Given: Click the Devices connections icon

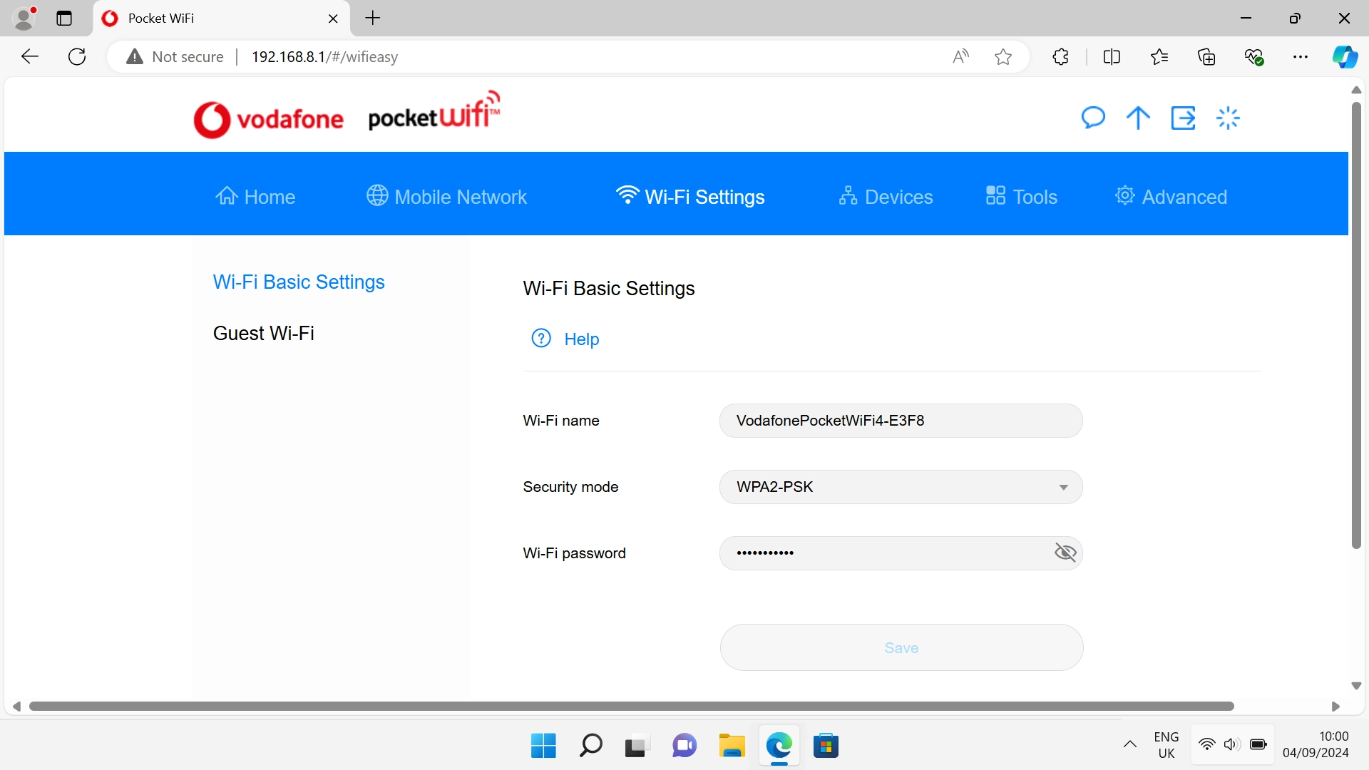Looking at the screenshot, I should pos(848,195).
